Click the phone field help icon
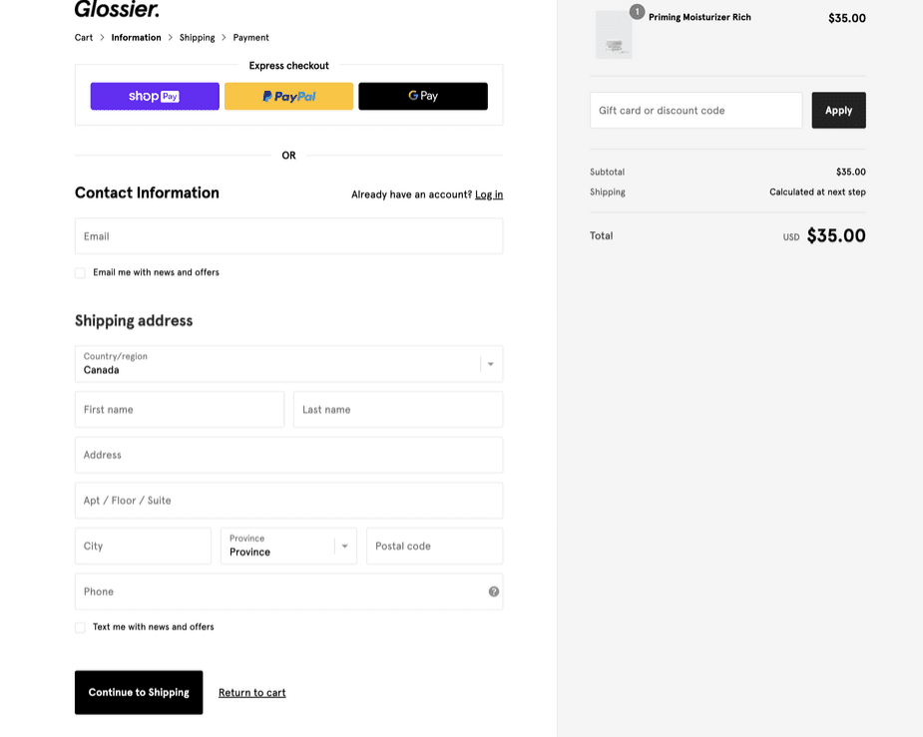923x737 pixels. pyautogui.click(x=494, y=591)
